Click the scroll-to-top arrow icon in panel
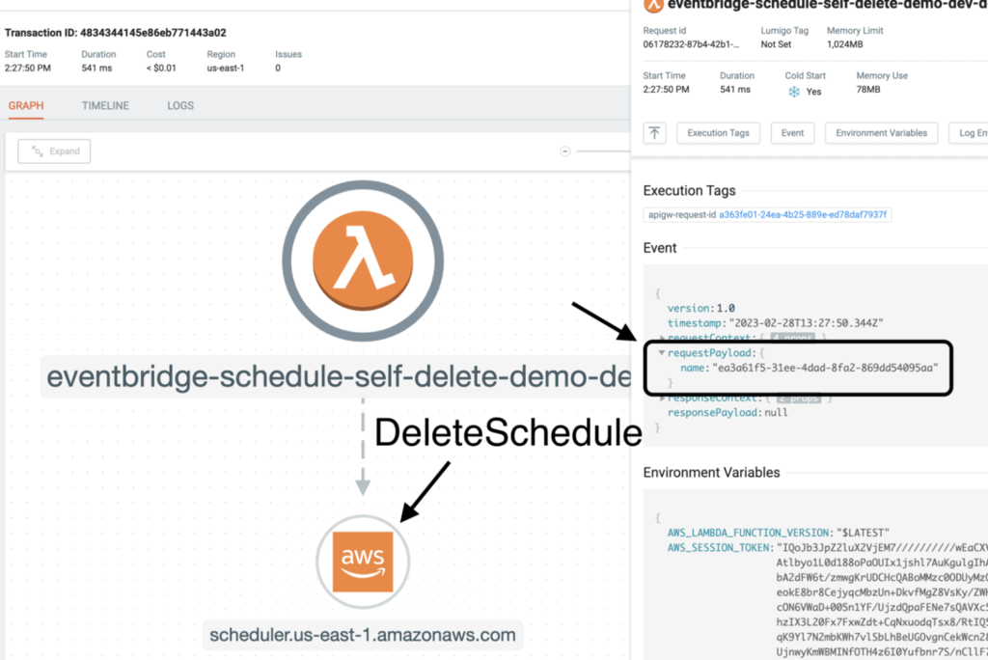Image resolution: width=988 pixels, height=660 pixels. (x=657, y=132)
